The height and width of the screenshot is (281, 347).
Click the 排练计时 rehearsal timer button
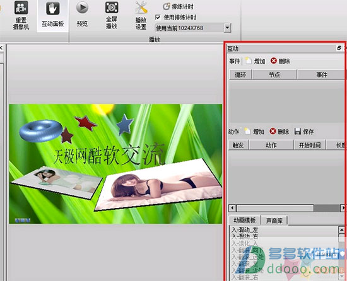[178, 7]
